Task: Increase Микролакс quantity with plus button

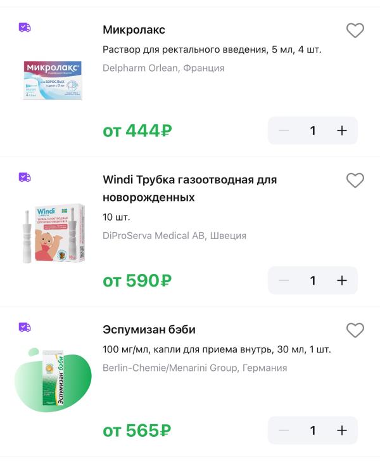Action: point(342,131)
